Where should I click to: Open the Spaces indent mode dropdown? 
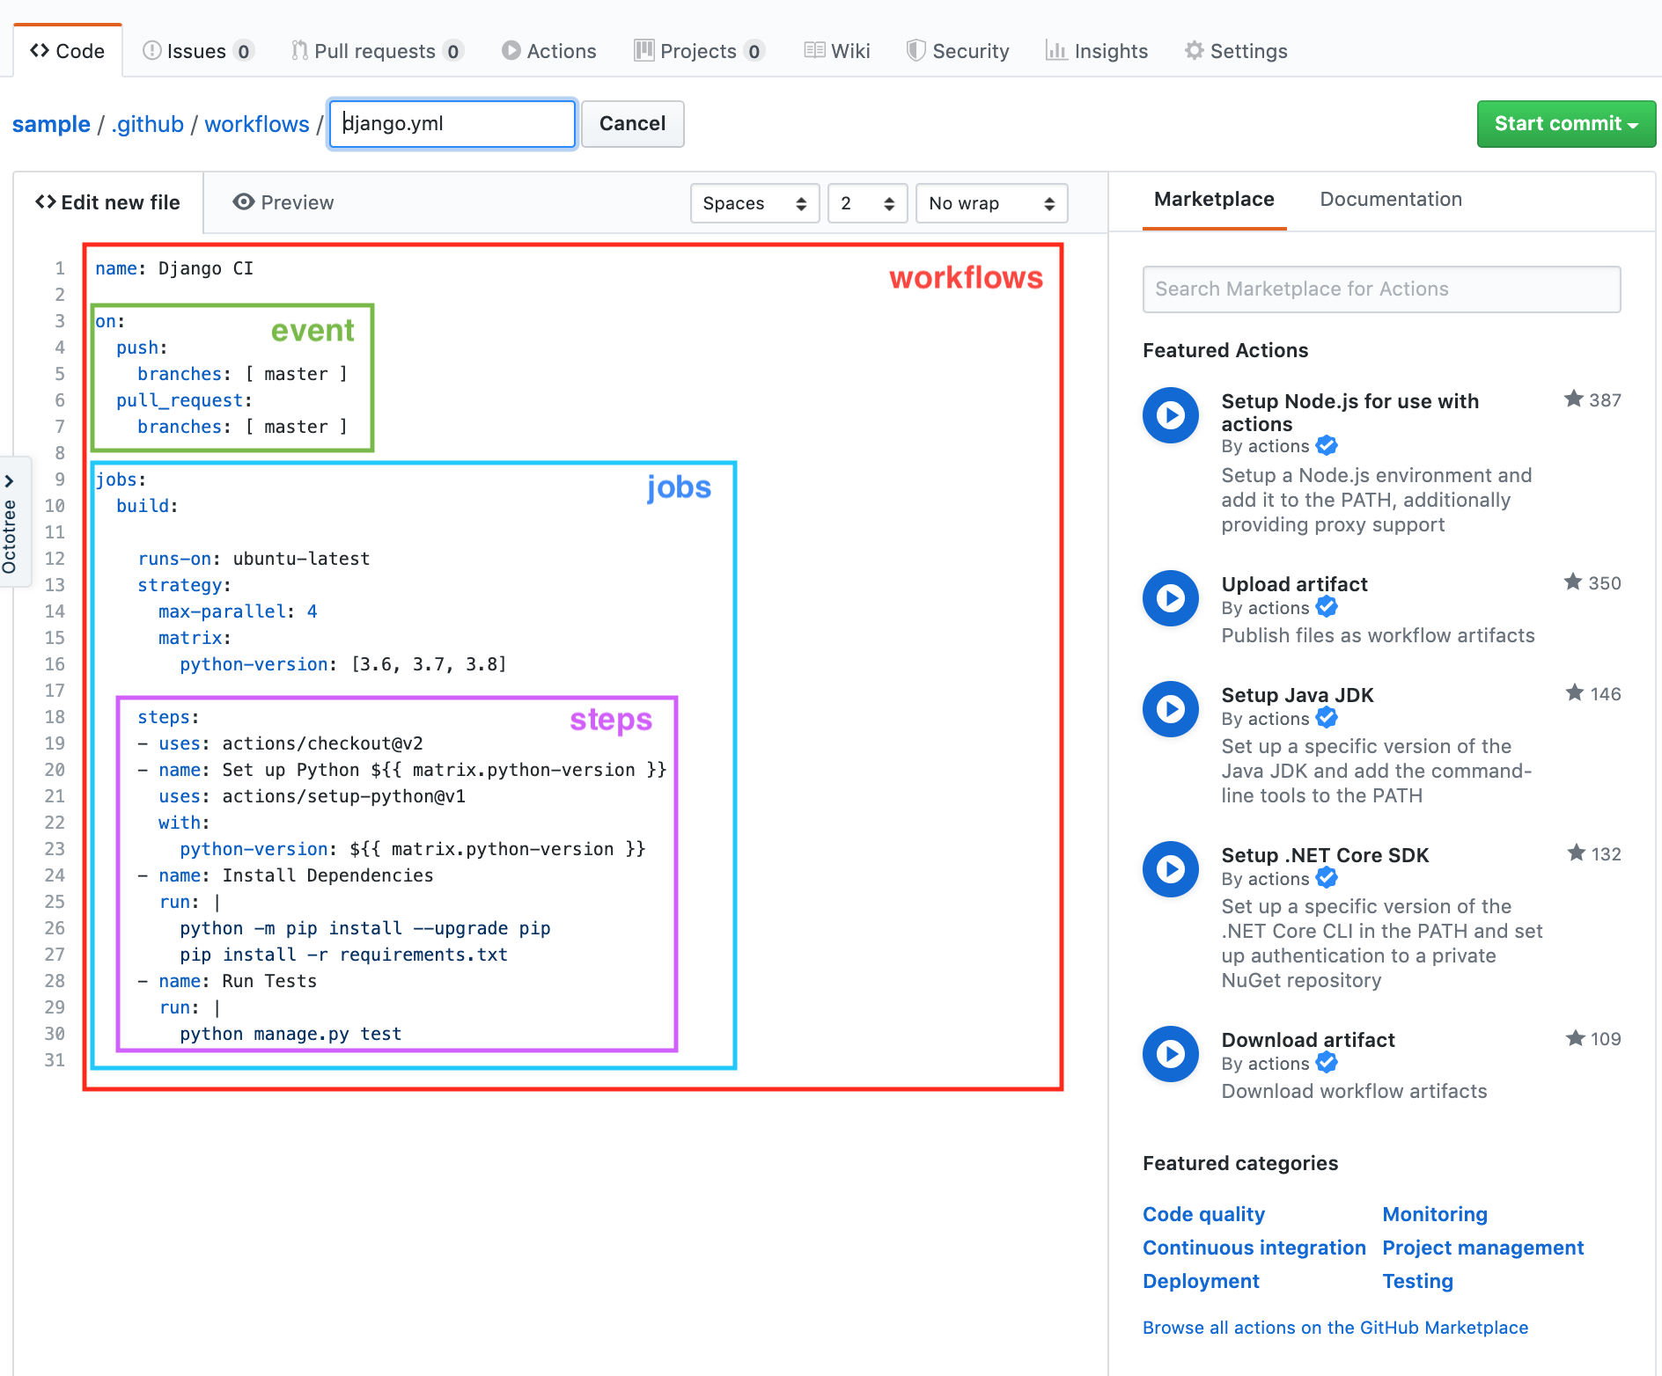point(755,203)
